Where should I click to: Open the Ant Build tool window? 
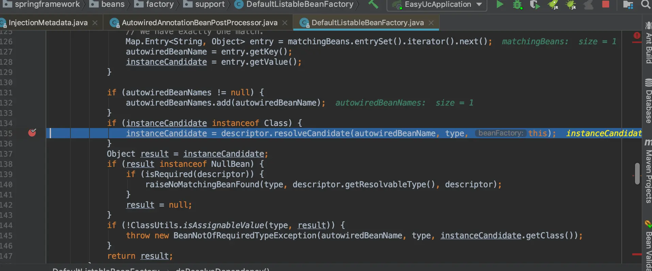coord(648,43)
